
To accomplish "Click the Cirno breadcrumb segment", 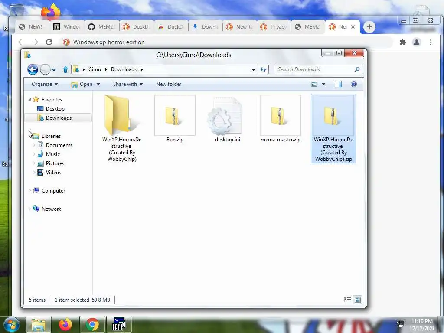I will [x=95, y=69].
